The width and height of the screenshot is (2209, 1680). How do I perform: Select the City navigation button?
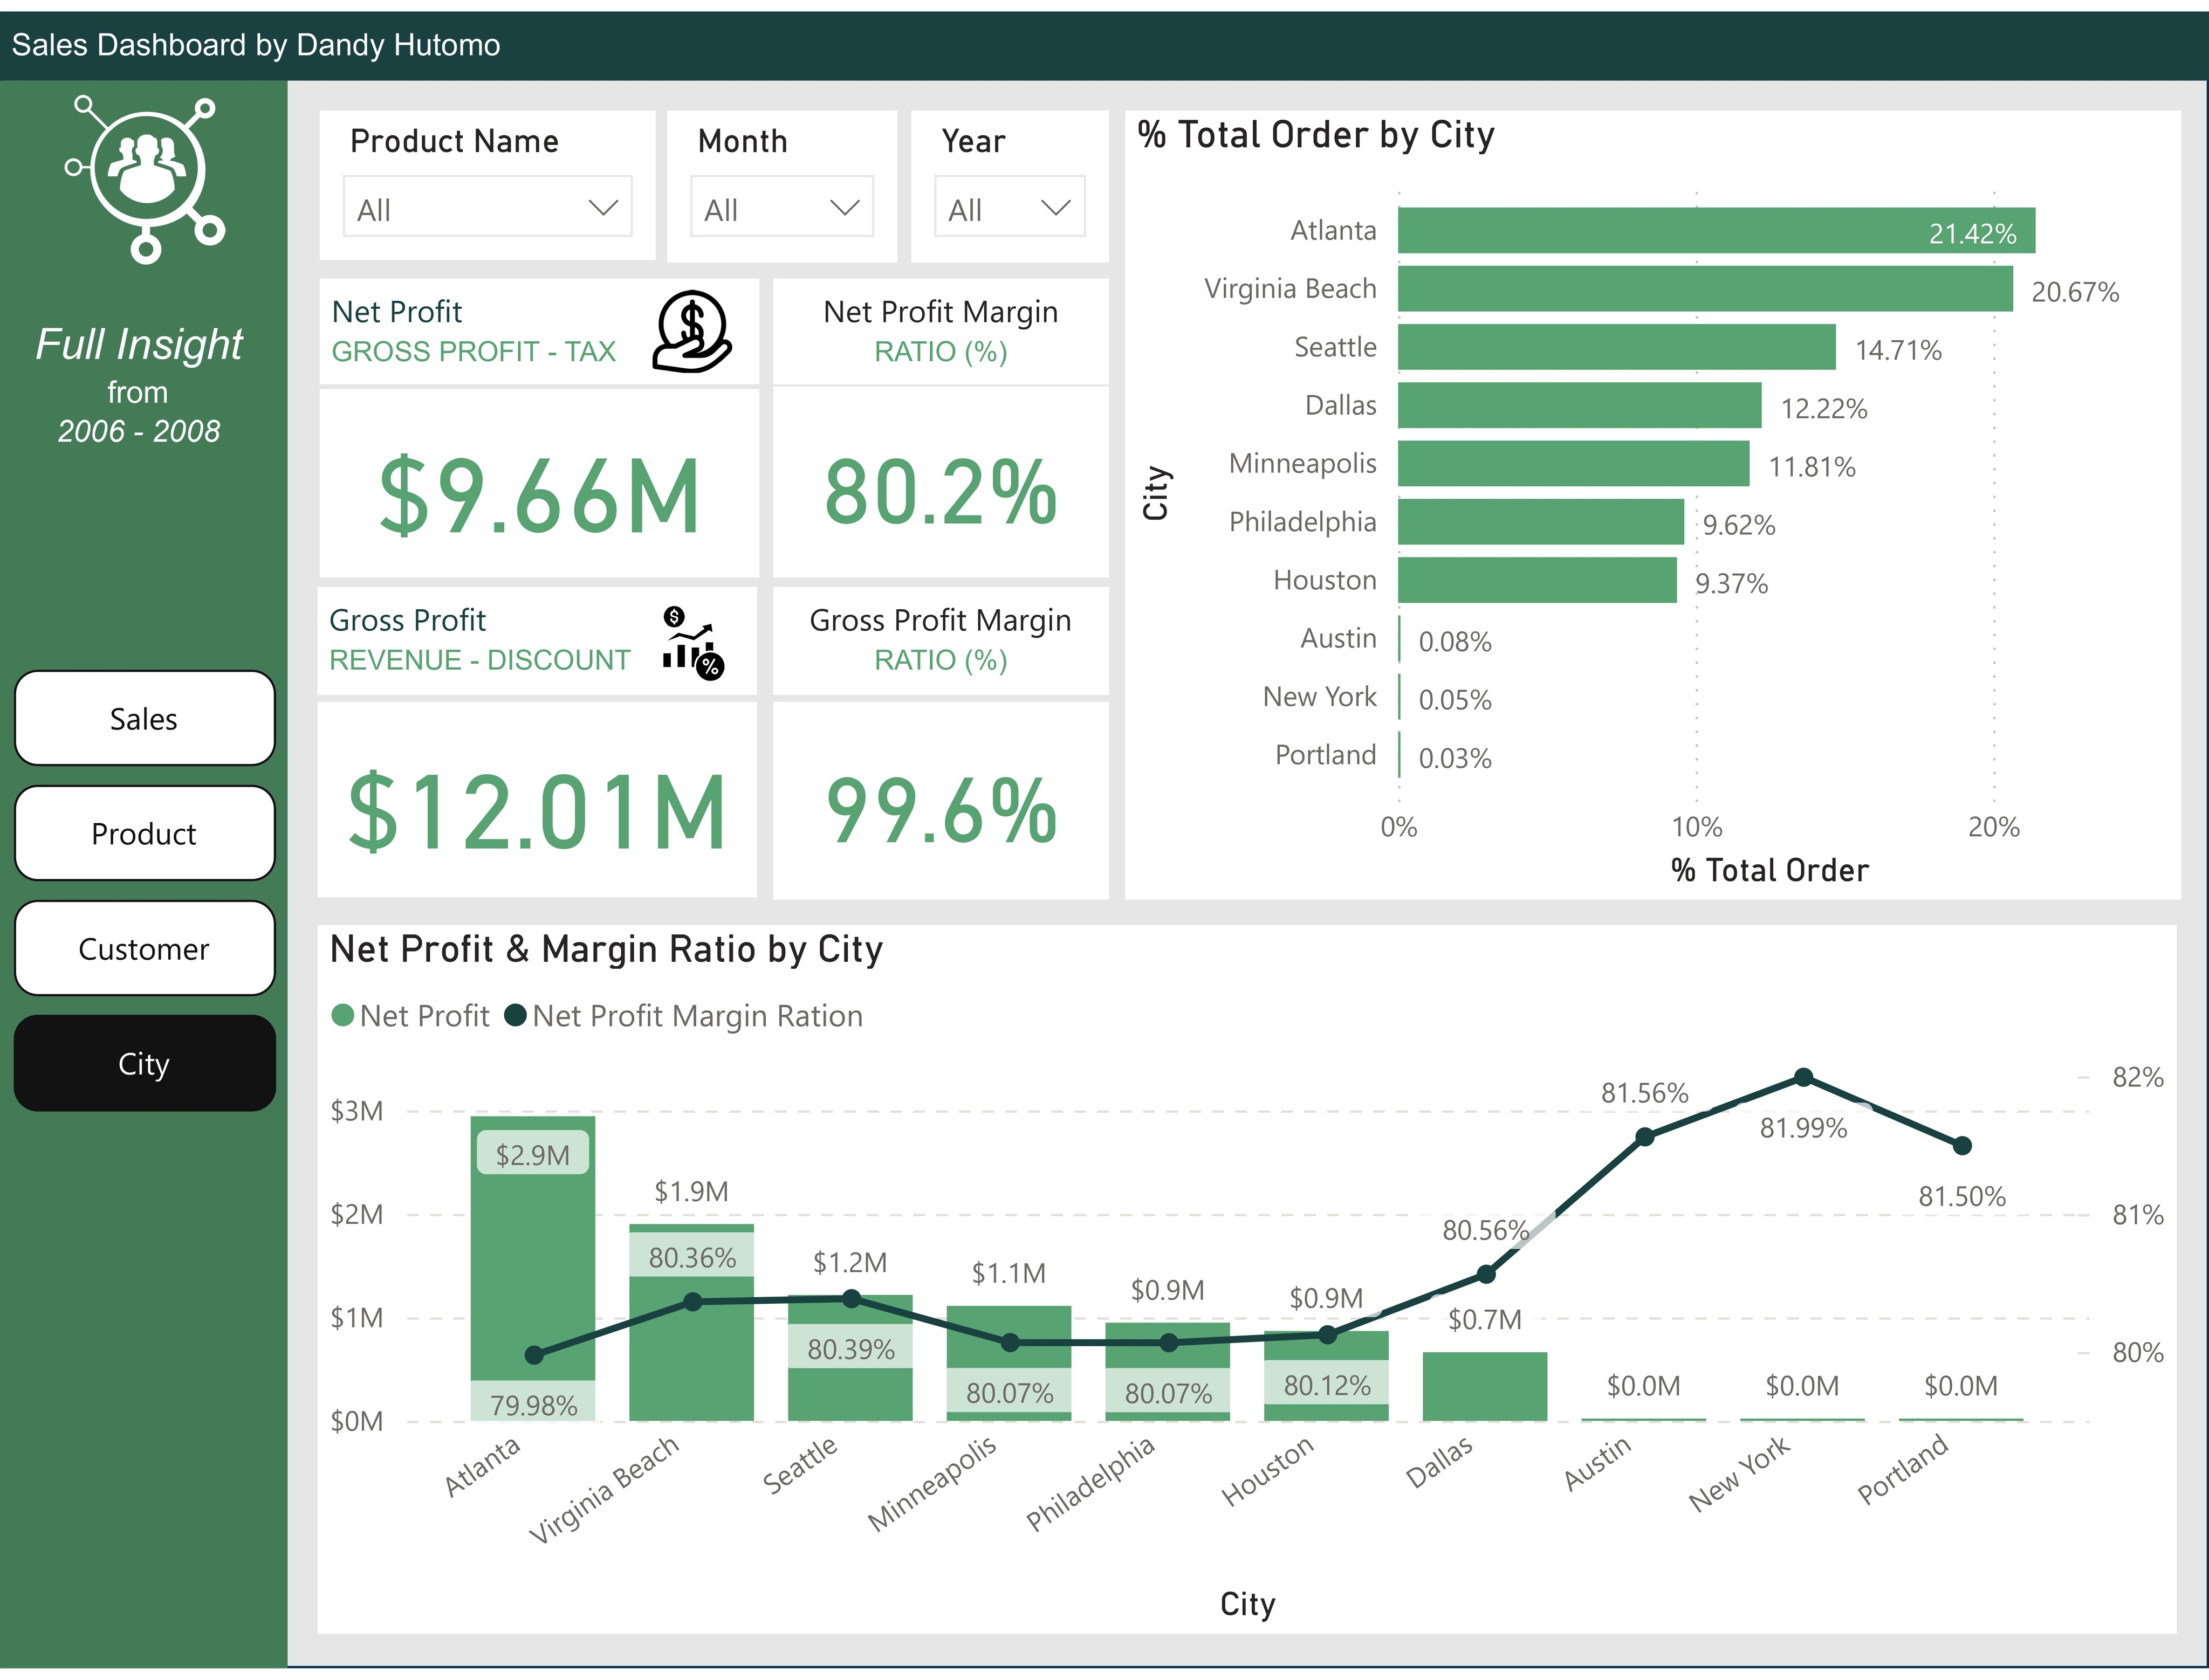[144, 1063]
